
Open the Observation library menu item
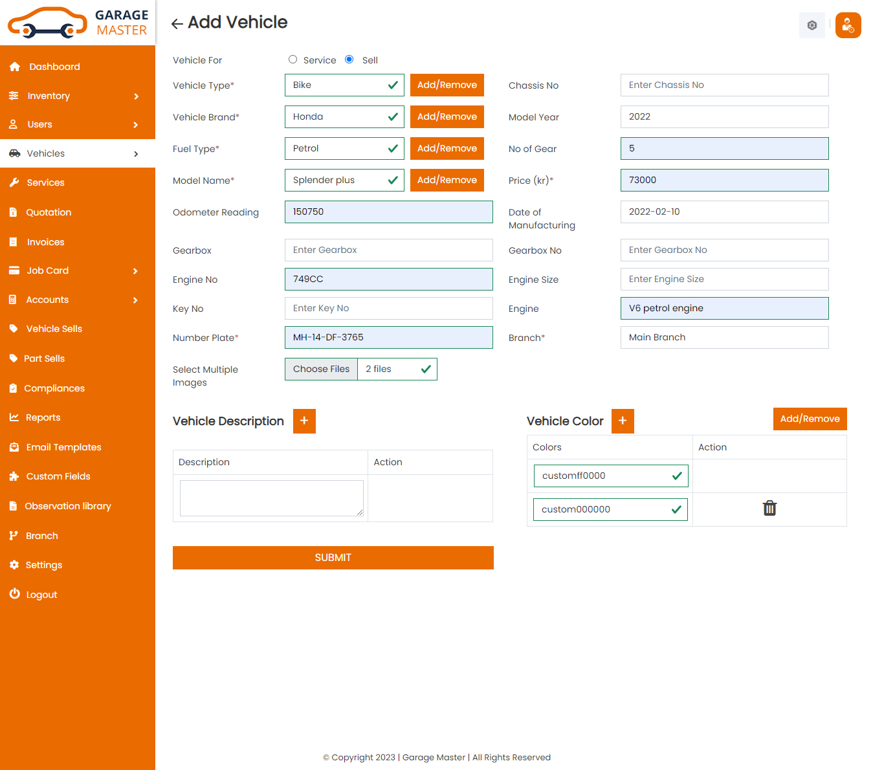tap(67, 506)
